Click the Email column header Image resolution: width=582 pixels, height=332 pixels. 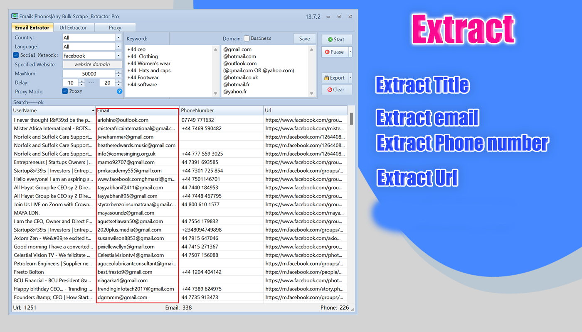(138, 110)
